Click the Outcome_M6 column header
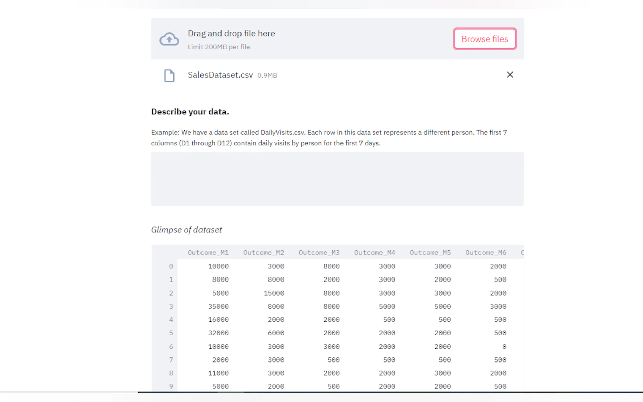 [x=485, y=252]
